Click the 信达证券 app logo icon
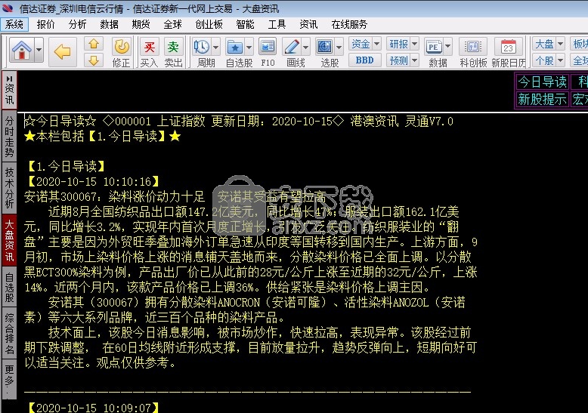This screenshot has height=413, width=588. pos(8,8)
